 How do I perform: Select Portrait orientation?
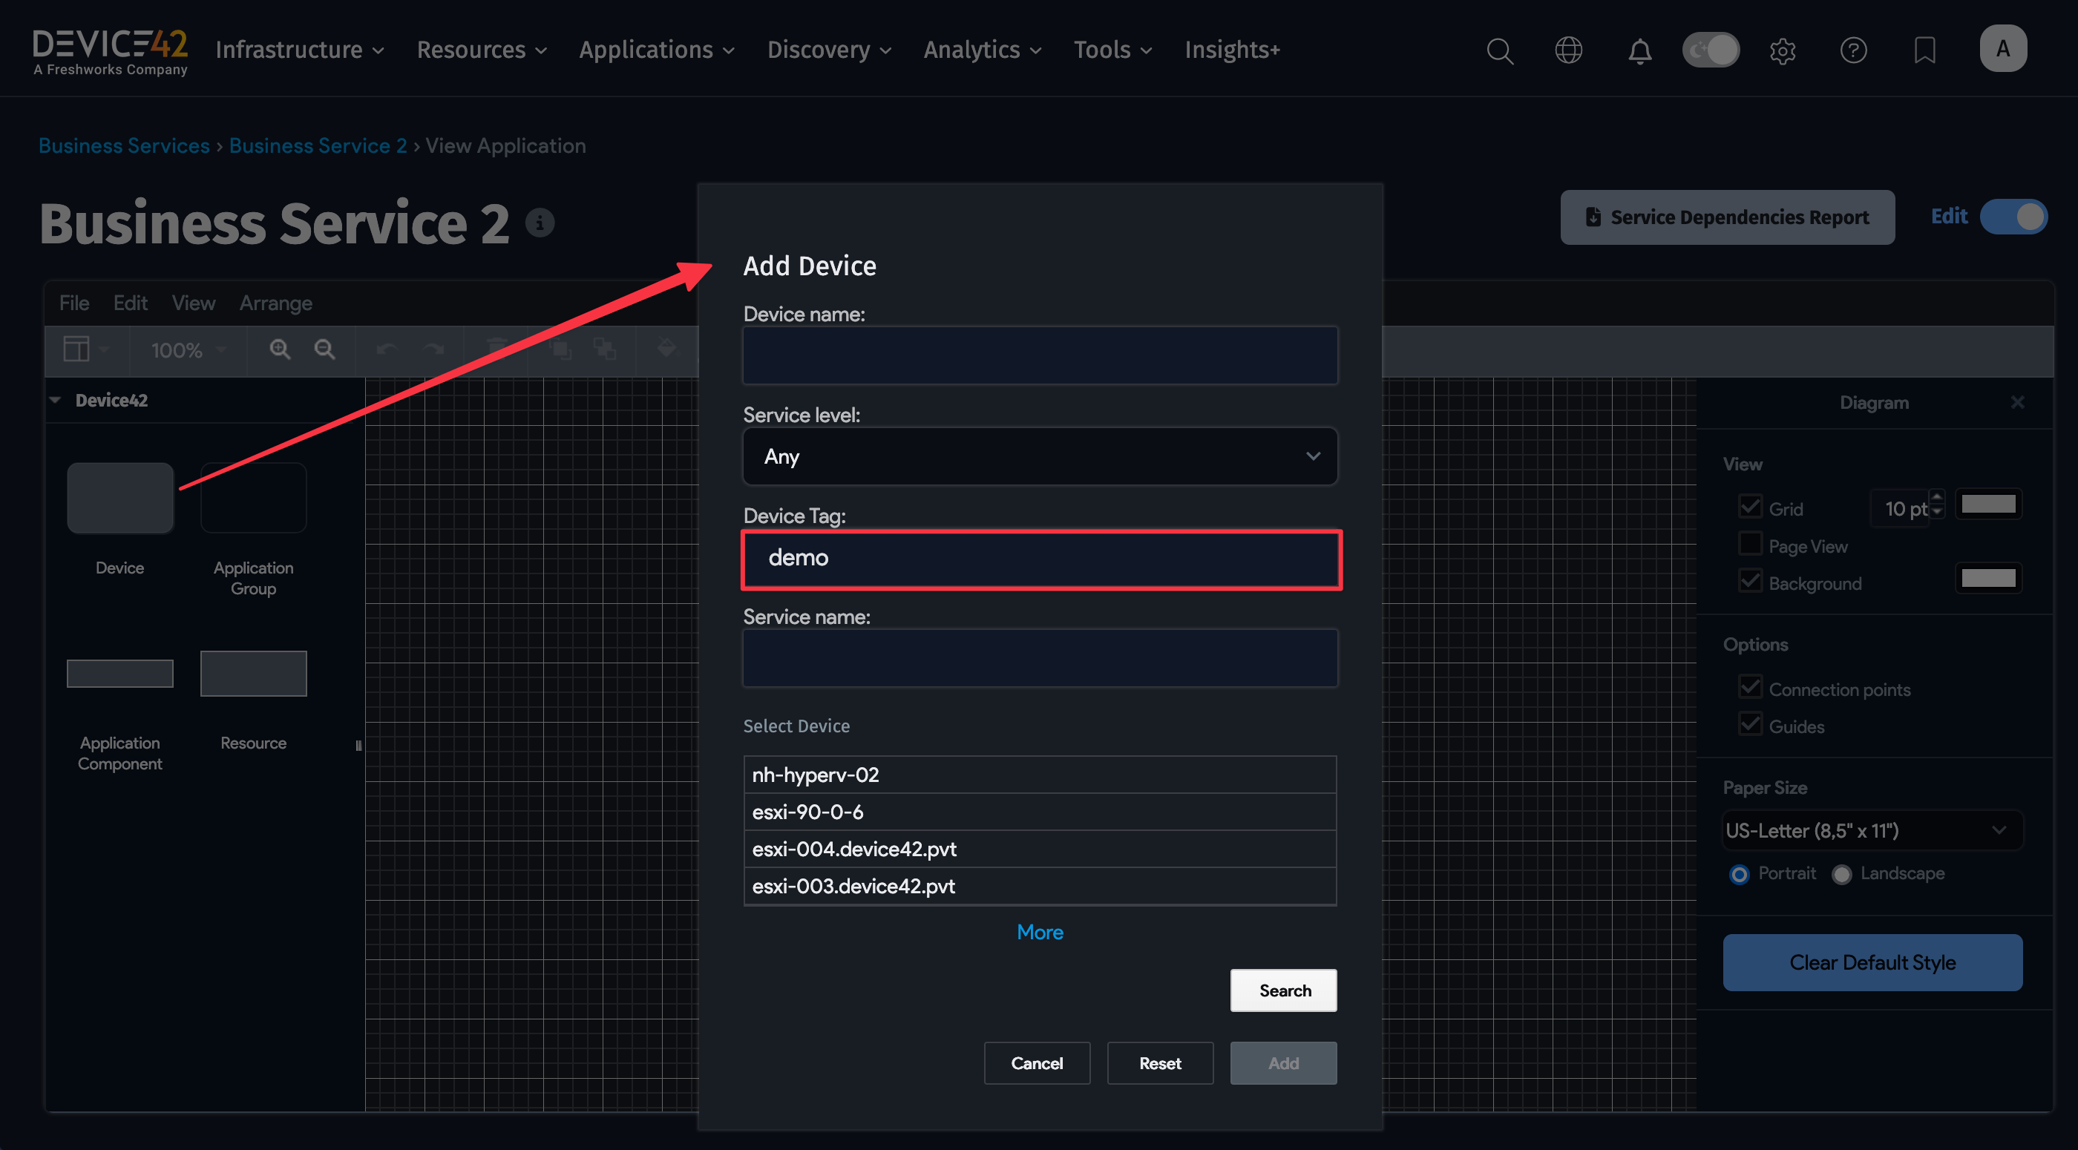(1739, 874)
